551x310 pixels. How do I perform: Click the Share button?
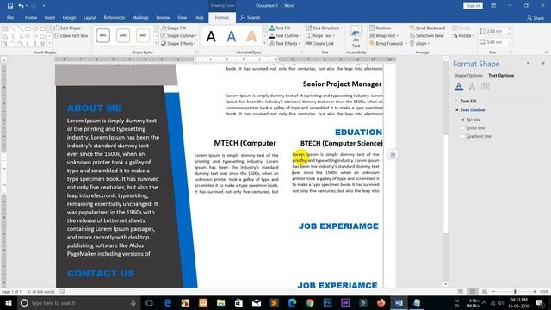[x=536, y=17]
